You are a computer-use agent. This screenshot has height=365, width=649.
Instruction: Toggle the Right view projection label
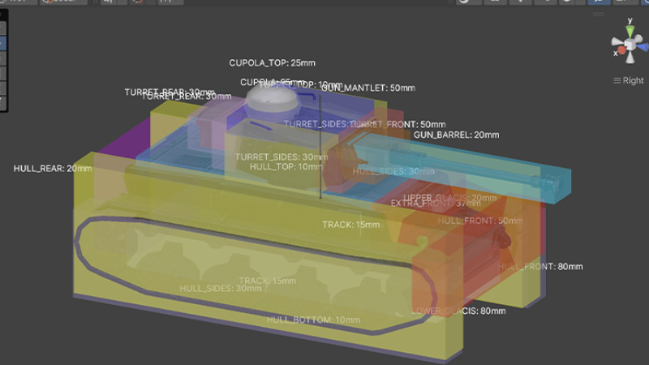pyautogui.click(x=628, y=80)
